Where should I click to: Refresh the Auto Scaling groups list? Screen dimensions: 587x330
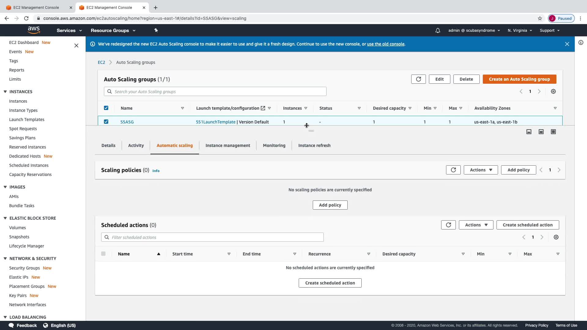[x=418, y=79]
